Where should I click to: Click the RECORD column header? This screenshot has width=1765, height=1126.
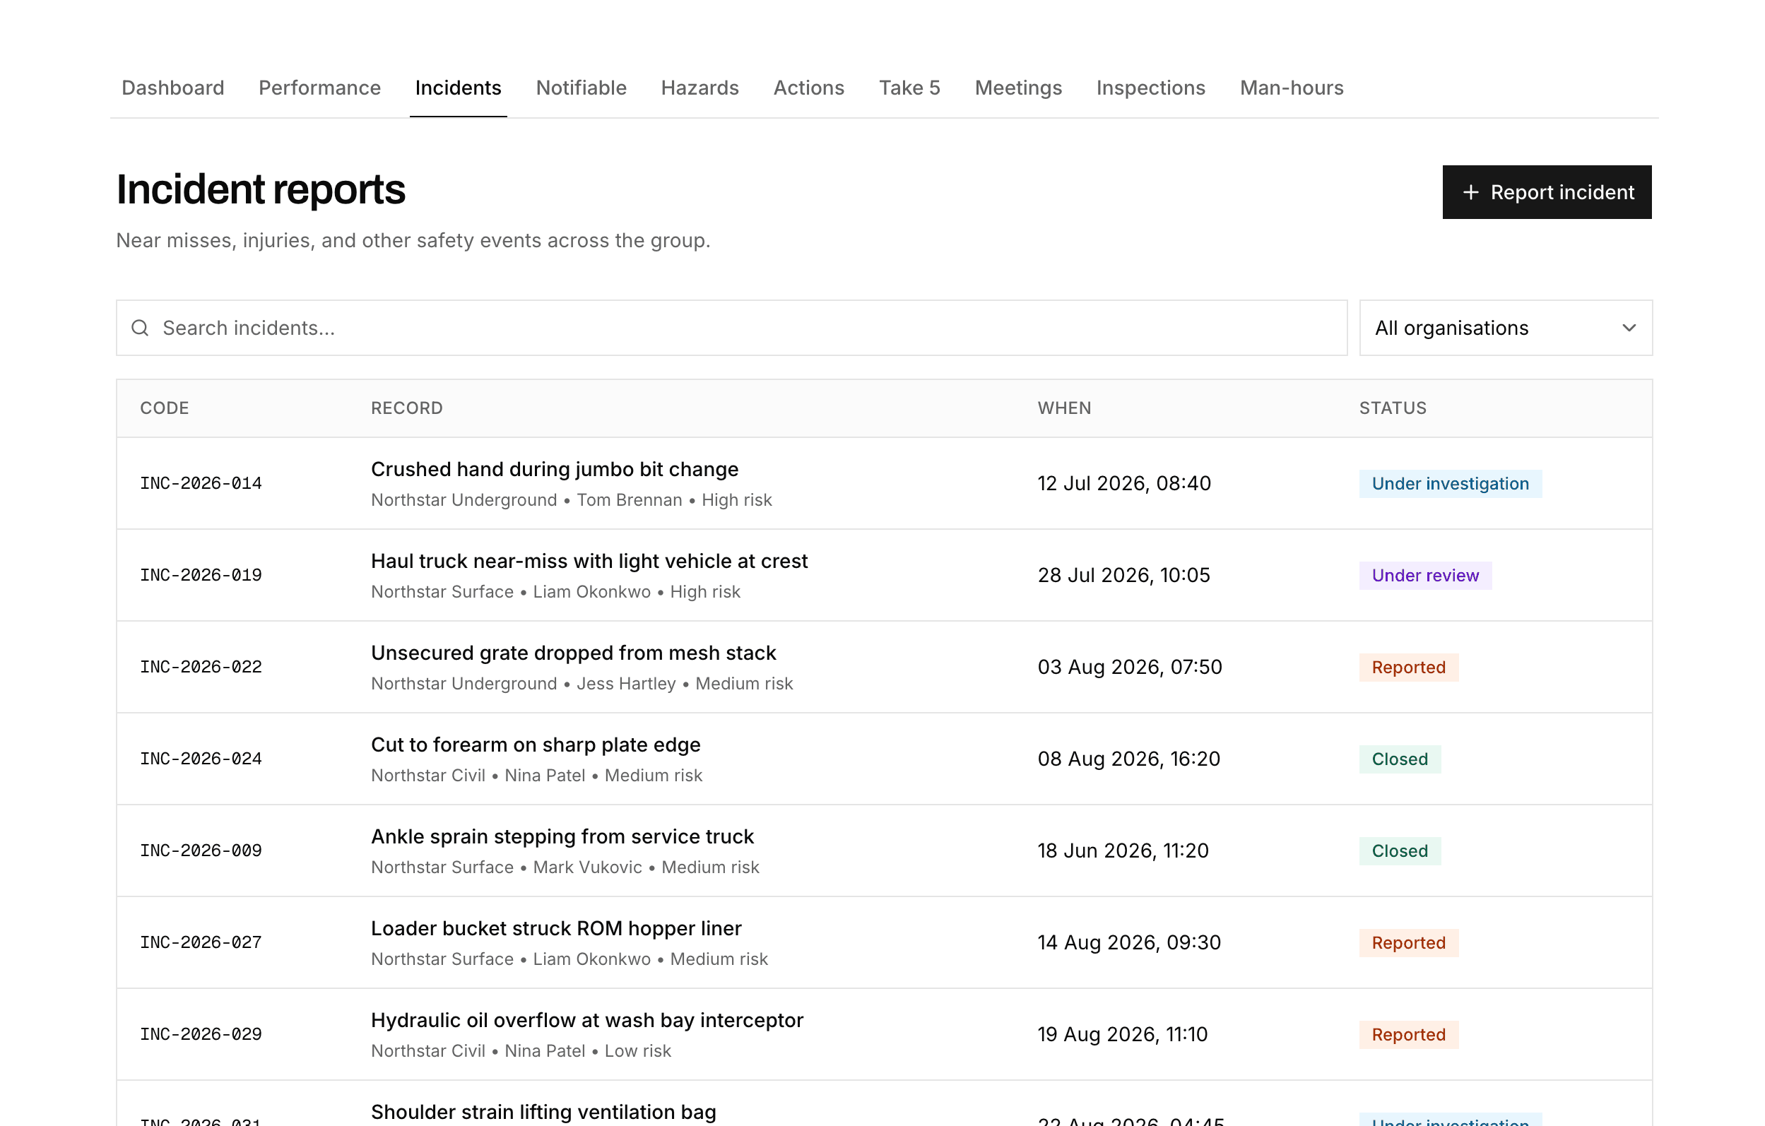(407, 408)
